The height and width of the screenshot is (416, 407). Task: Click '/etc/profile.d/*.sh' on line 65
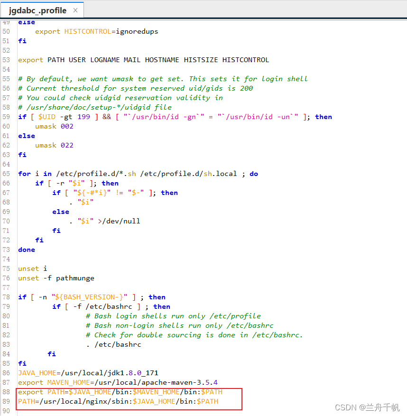pyautogui.click(x=96, y=174)
